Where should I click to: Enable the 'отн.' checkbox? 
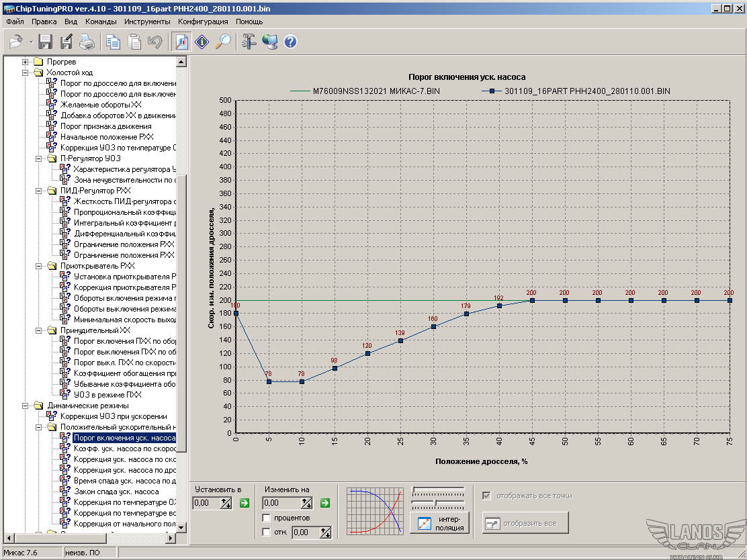(267, 532)
